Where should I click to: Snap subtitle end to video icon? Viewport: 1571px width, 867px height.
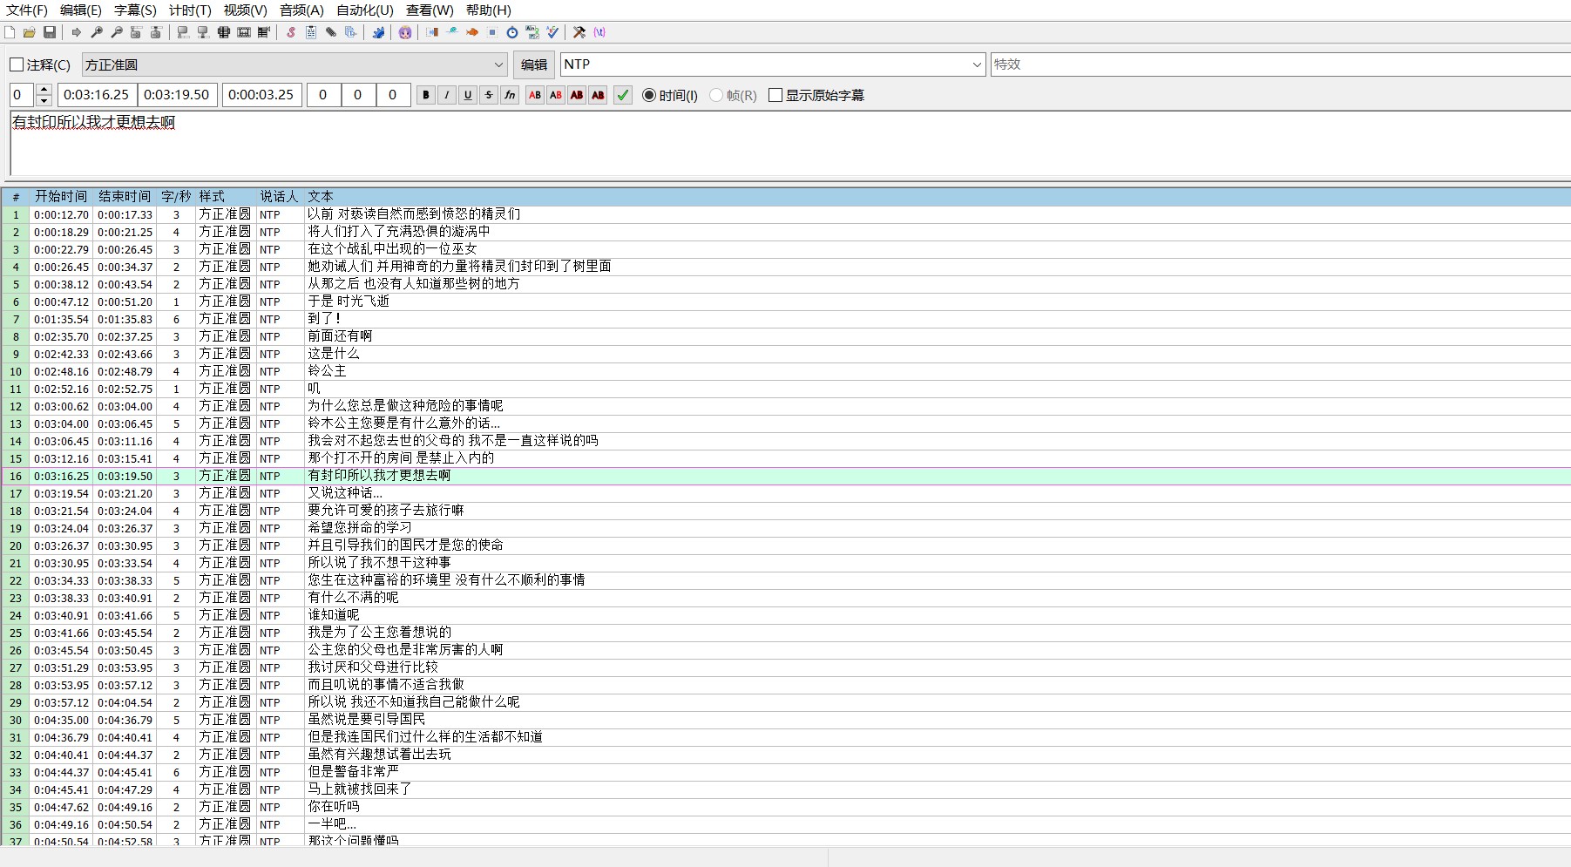coord(203,32)
